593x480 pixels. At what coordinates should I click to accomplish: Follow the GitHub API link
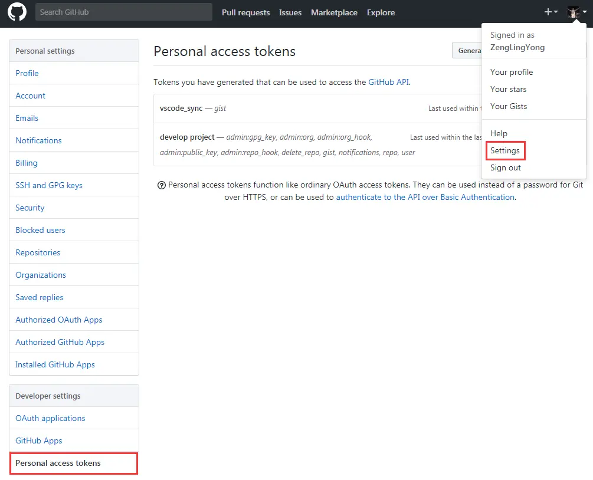pyautogui.click(x=388, y=82)
